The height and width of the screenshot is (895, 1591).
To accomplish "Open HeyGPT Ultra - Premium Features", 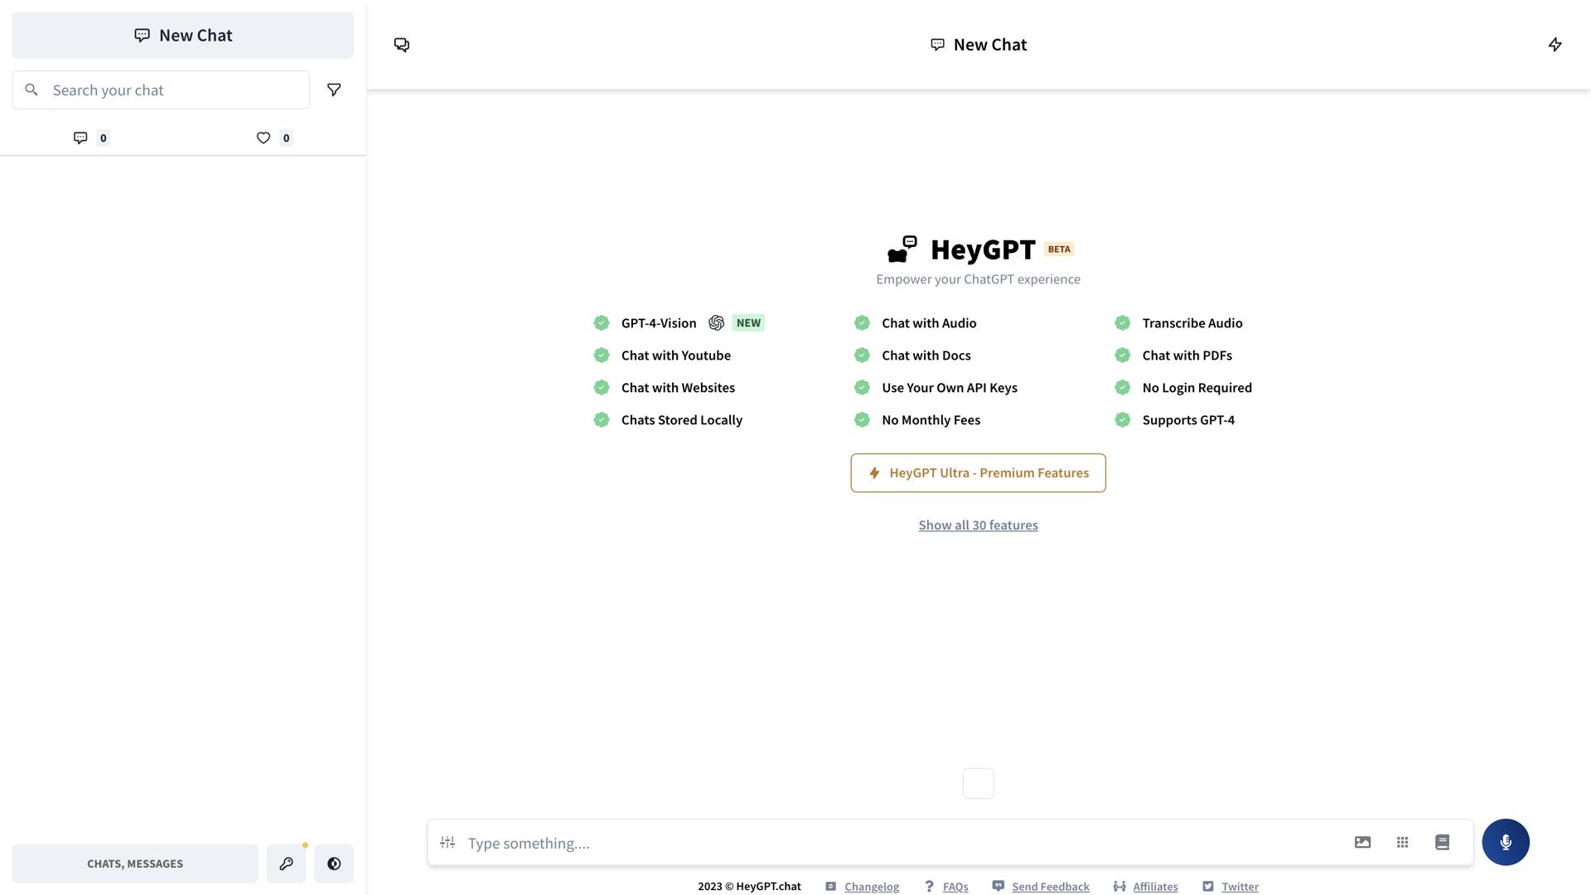I will pyautogui.click(x=978, y=472).
